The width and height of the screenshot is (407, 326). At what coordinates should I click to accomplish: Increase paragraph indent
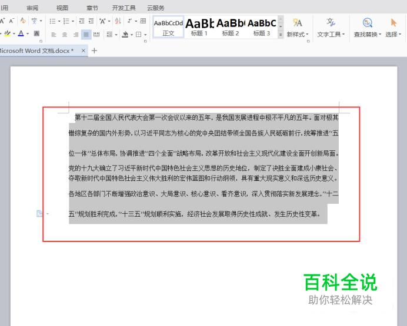pyautogui.click(x=91, y=21)
